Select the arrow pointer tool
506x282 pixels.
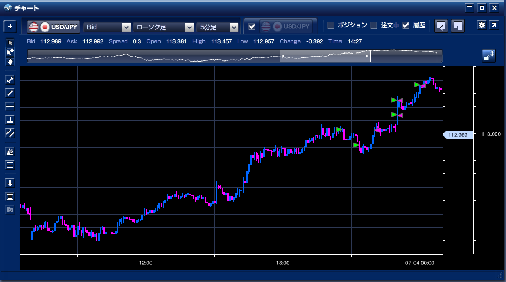pos(10,43)
